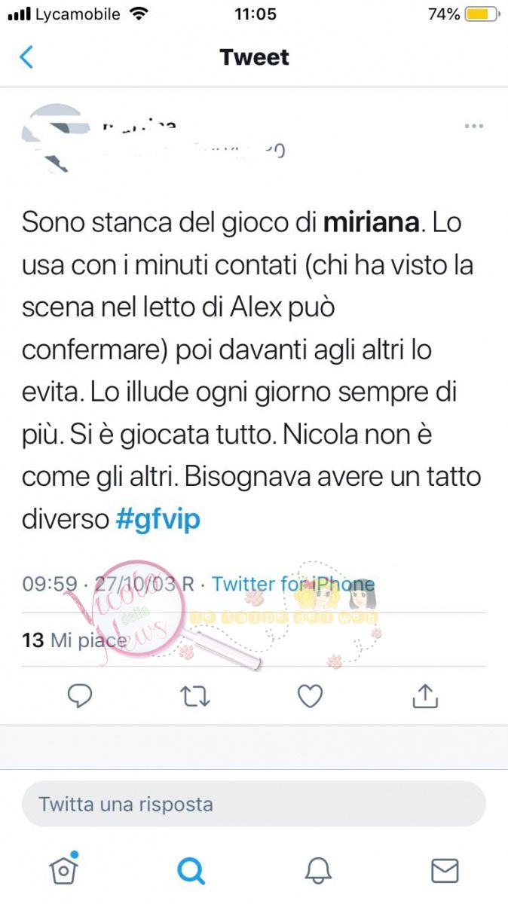Open the #gfvip hashtag link
508x904 pixels.
(x=158, y=519)
